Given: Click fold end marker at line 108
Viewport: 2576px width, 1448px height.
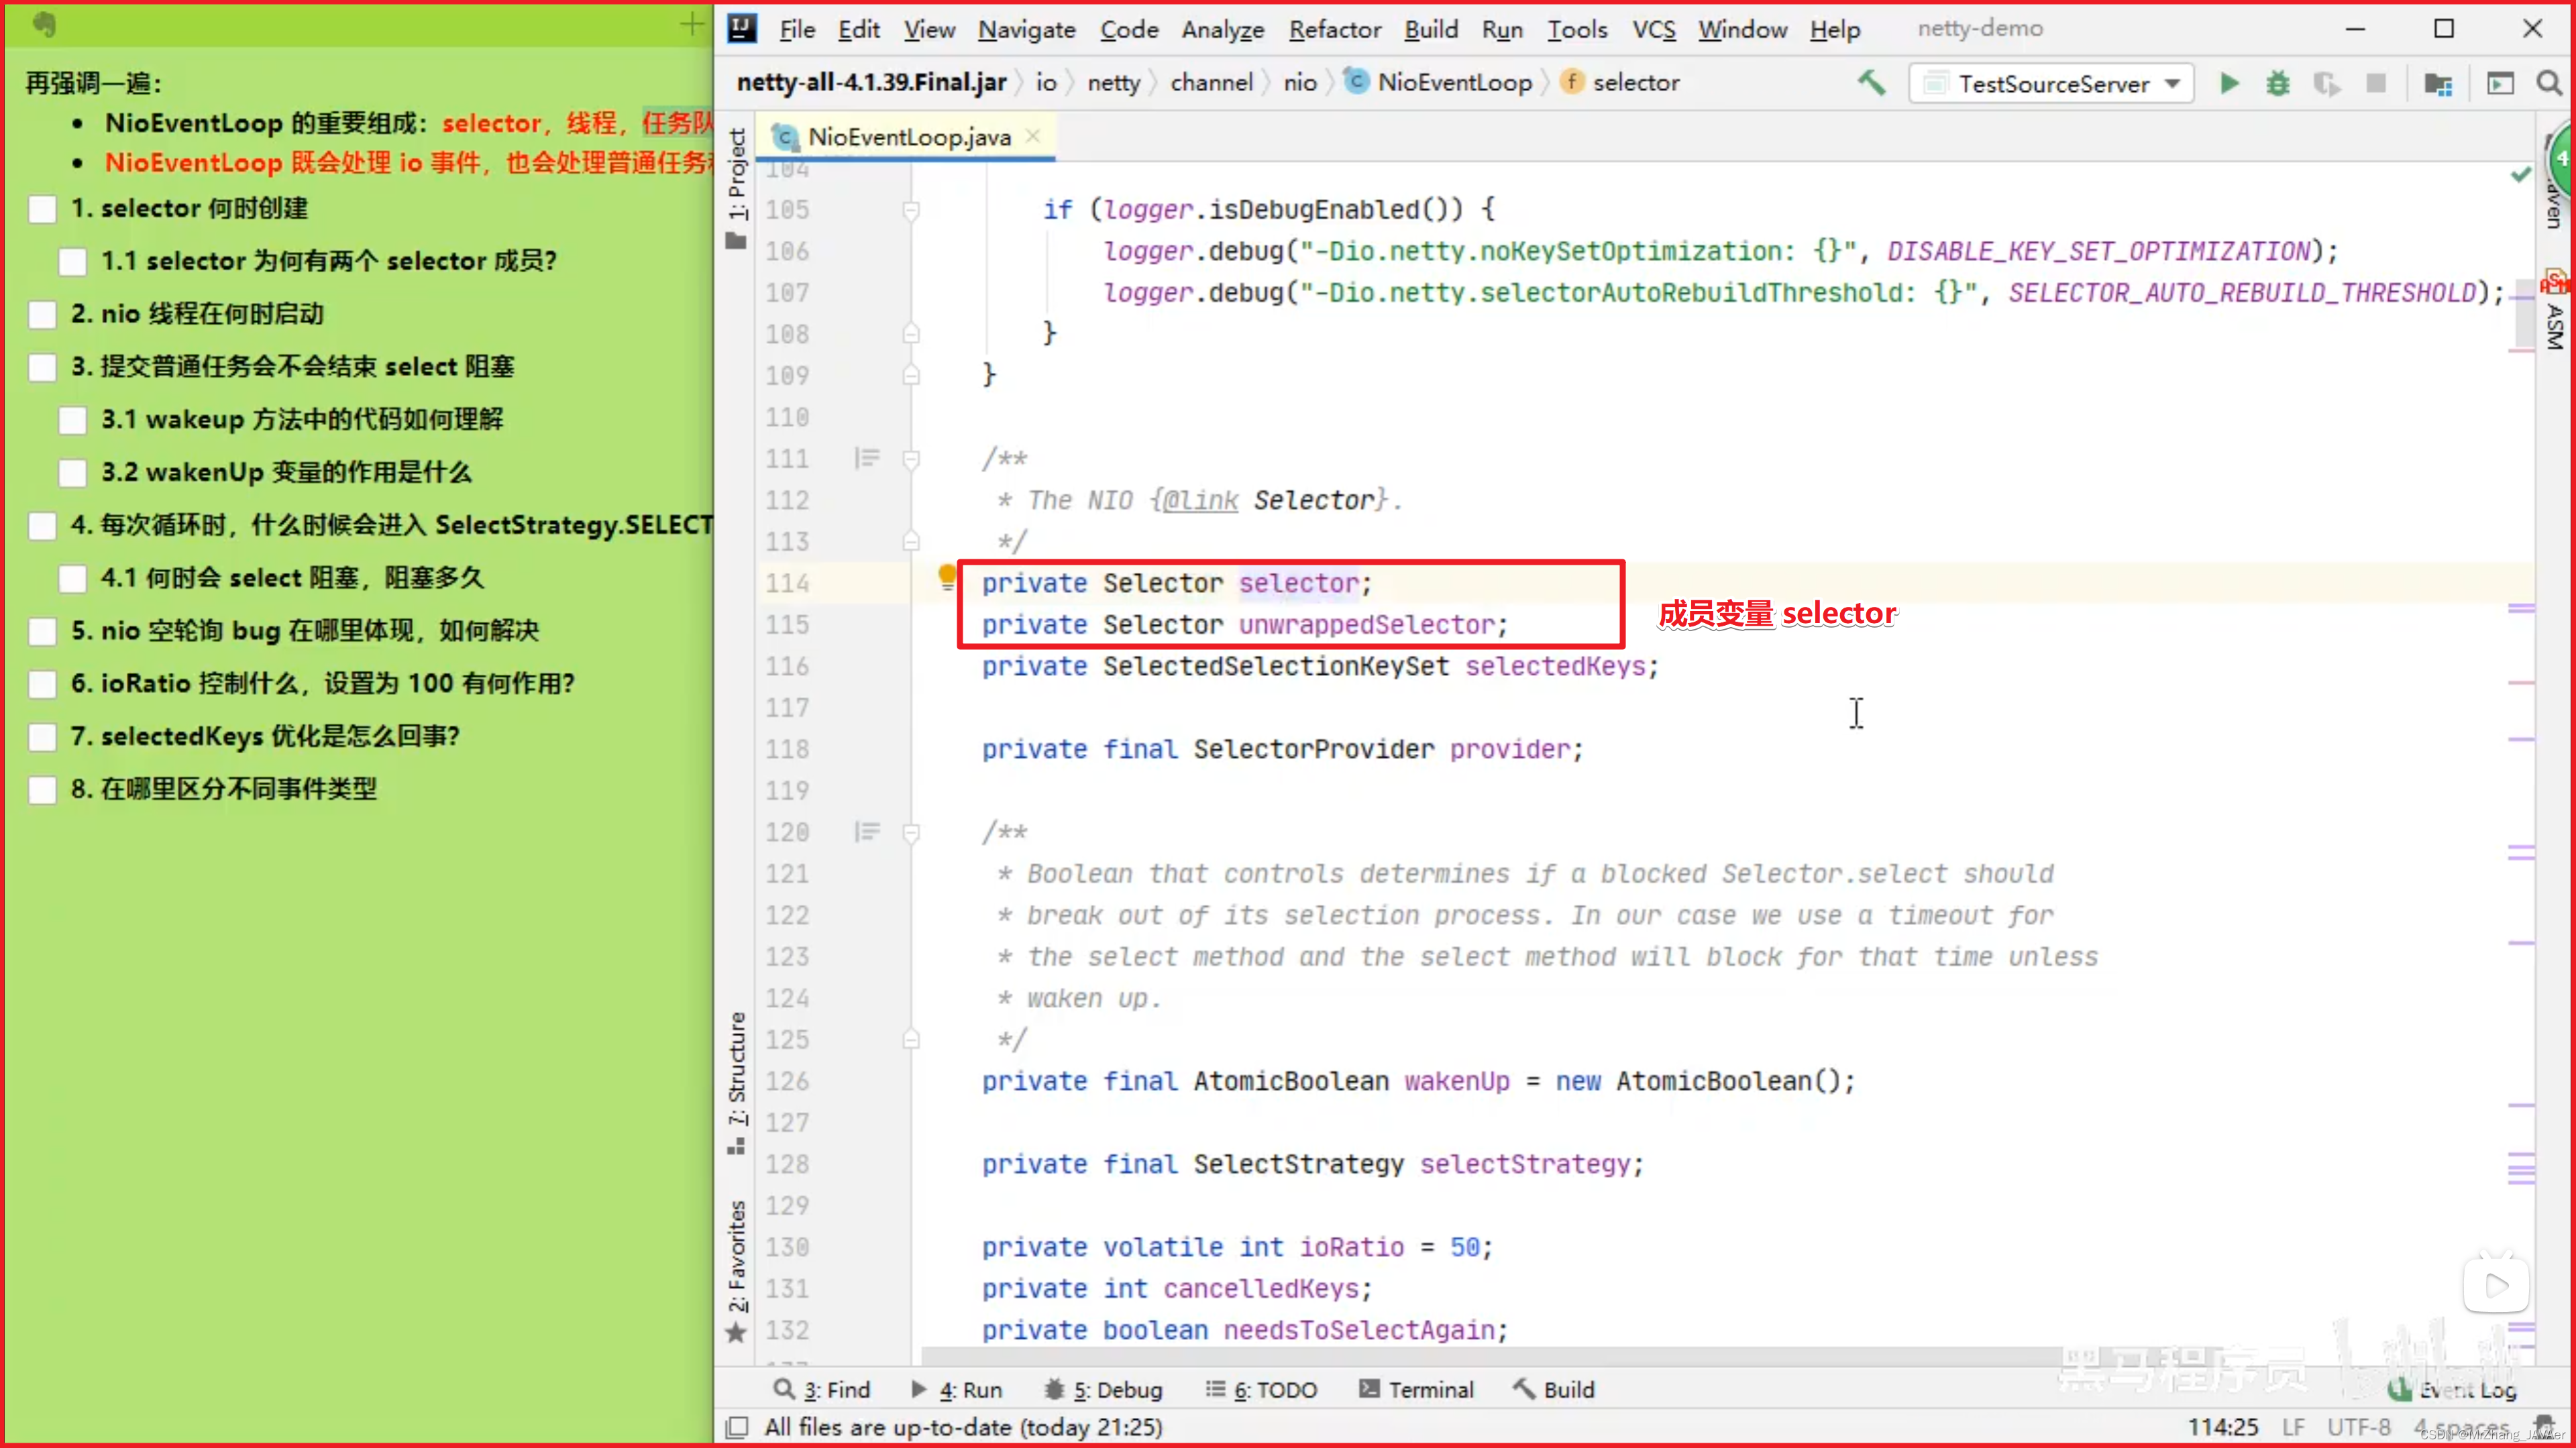Looking at the screenshot, I should pos(911,333).
